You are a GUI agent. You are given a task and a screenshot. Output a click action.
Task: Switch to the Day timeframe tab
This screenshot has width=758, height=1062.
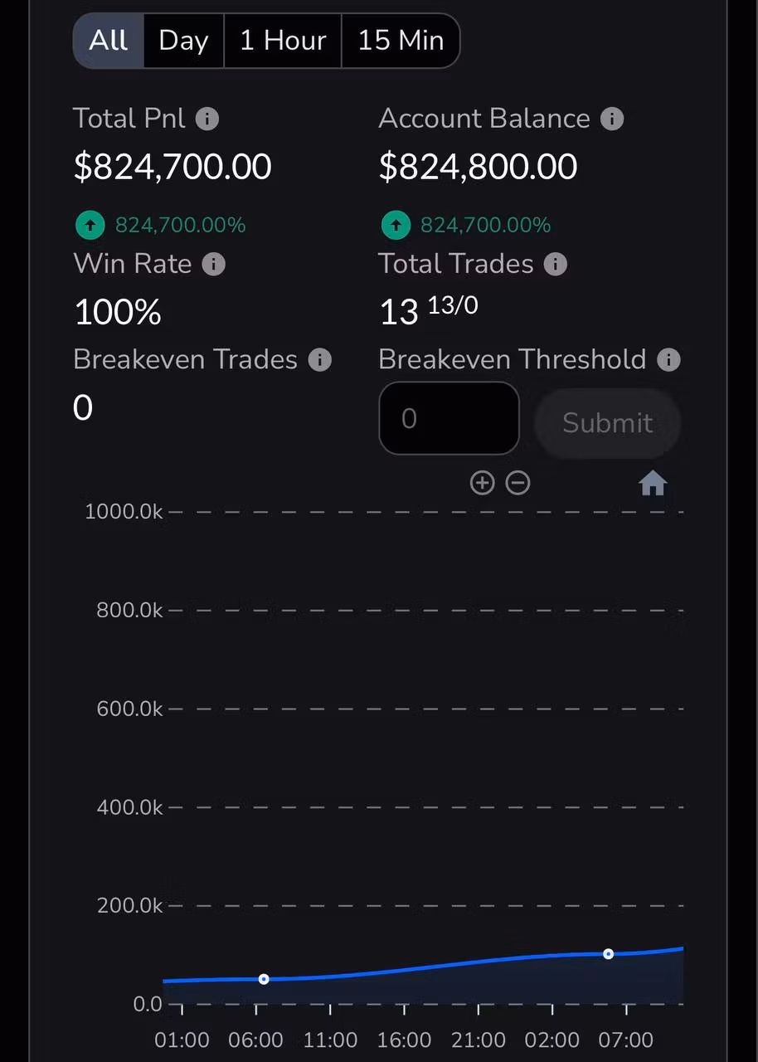click(184, 41)
